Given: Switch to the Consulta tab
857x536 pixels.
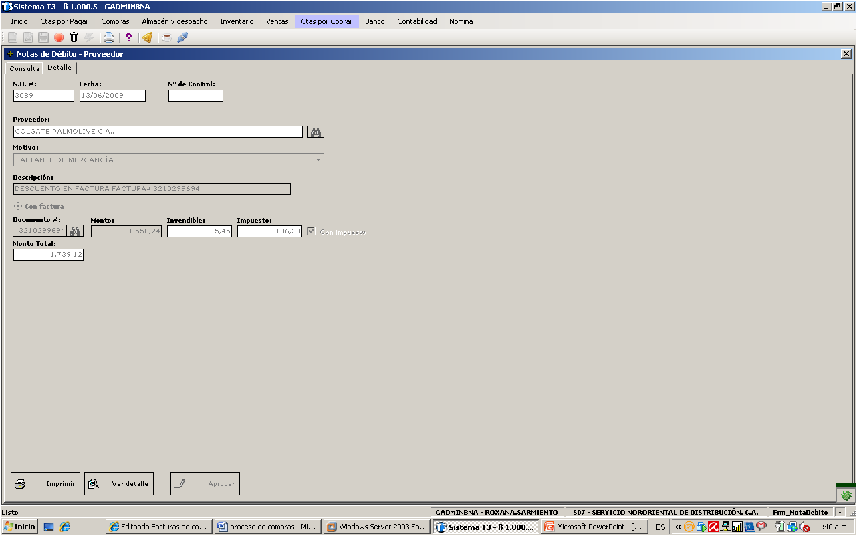Looking at the screenshot, I should 24,68.
